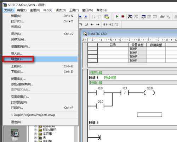Choose 下载(D)... menu entry
This screenshot has height=142, width=177.
click(x=40, y=72)
